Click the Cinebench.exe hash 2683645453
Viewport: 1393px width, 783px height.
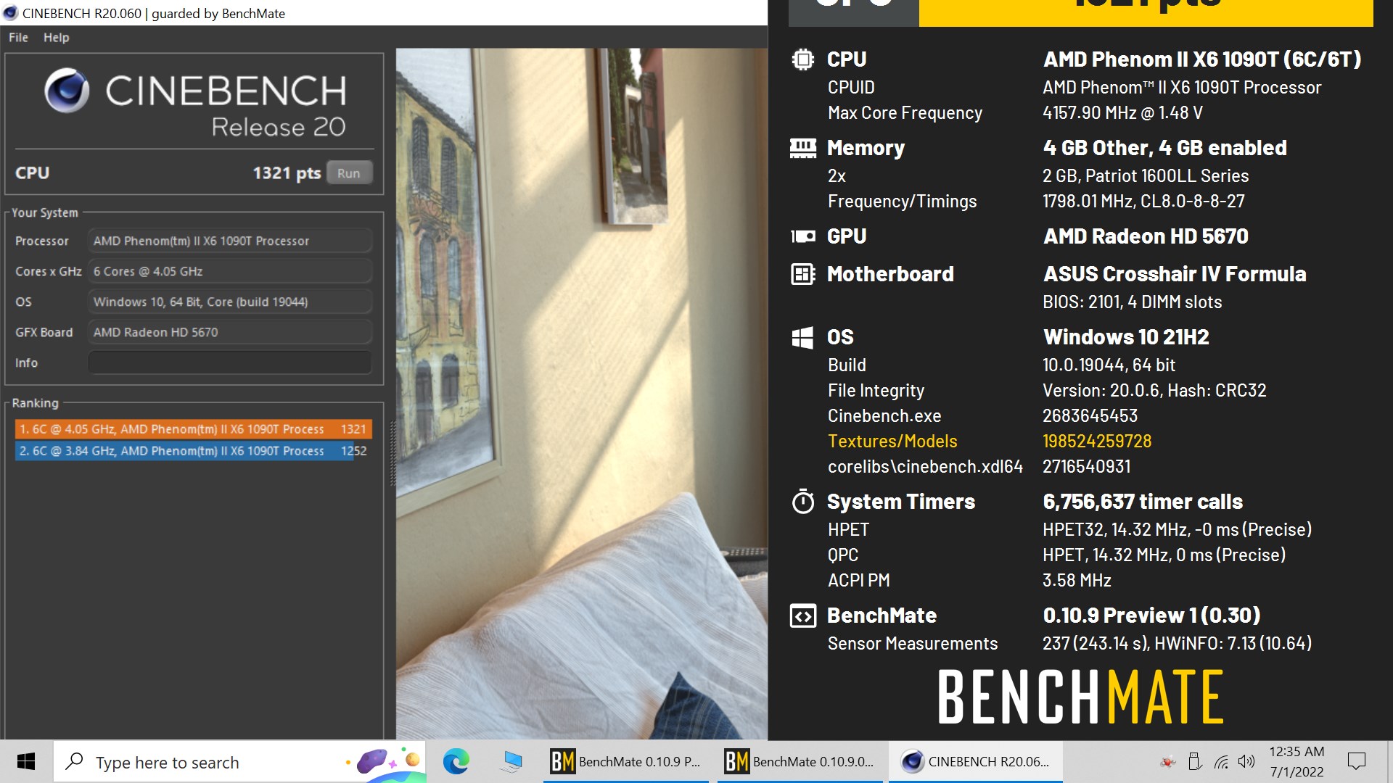click(x=1090, y=415)
